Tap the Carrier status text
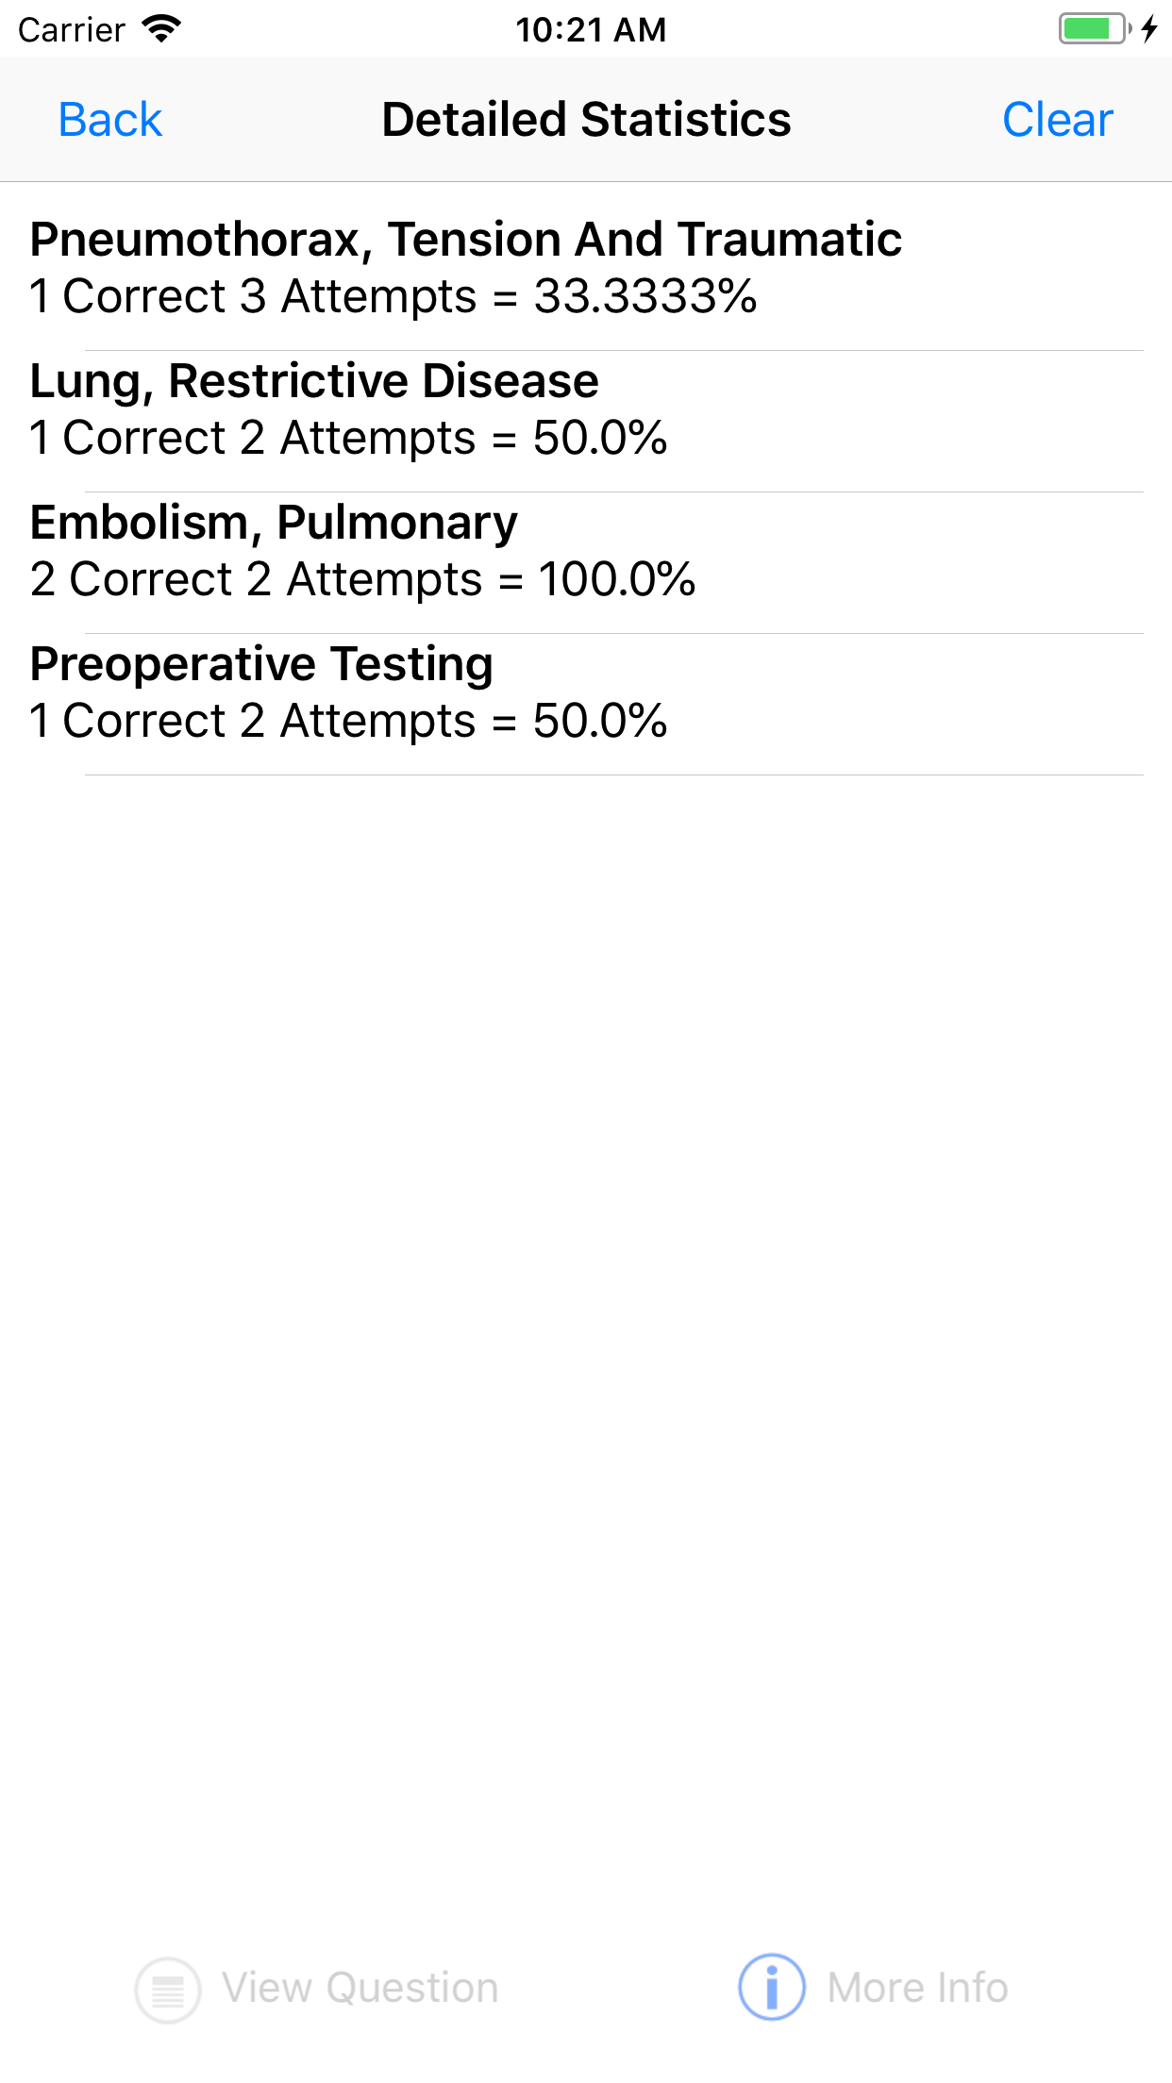1172x2083 pixels. coord(72,30)
